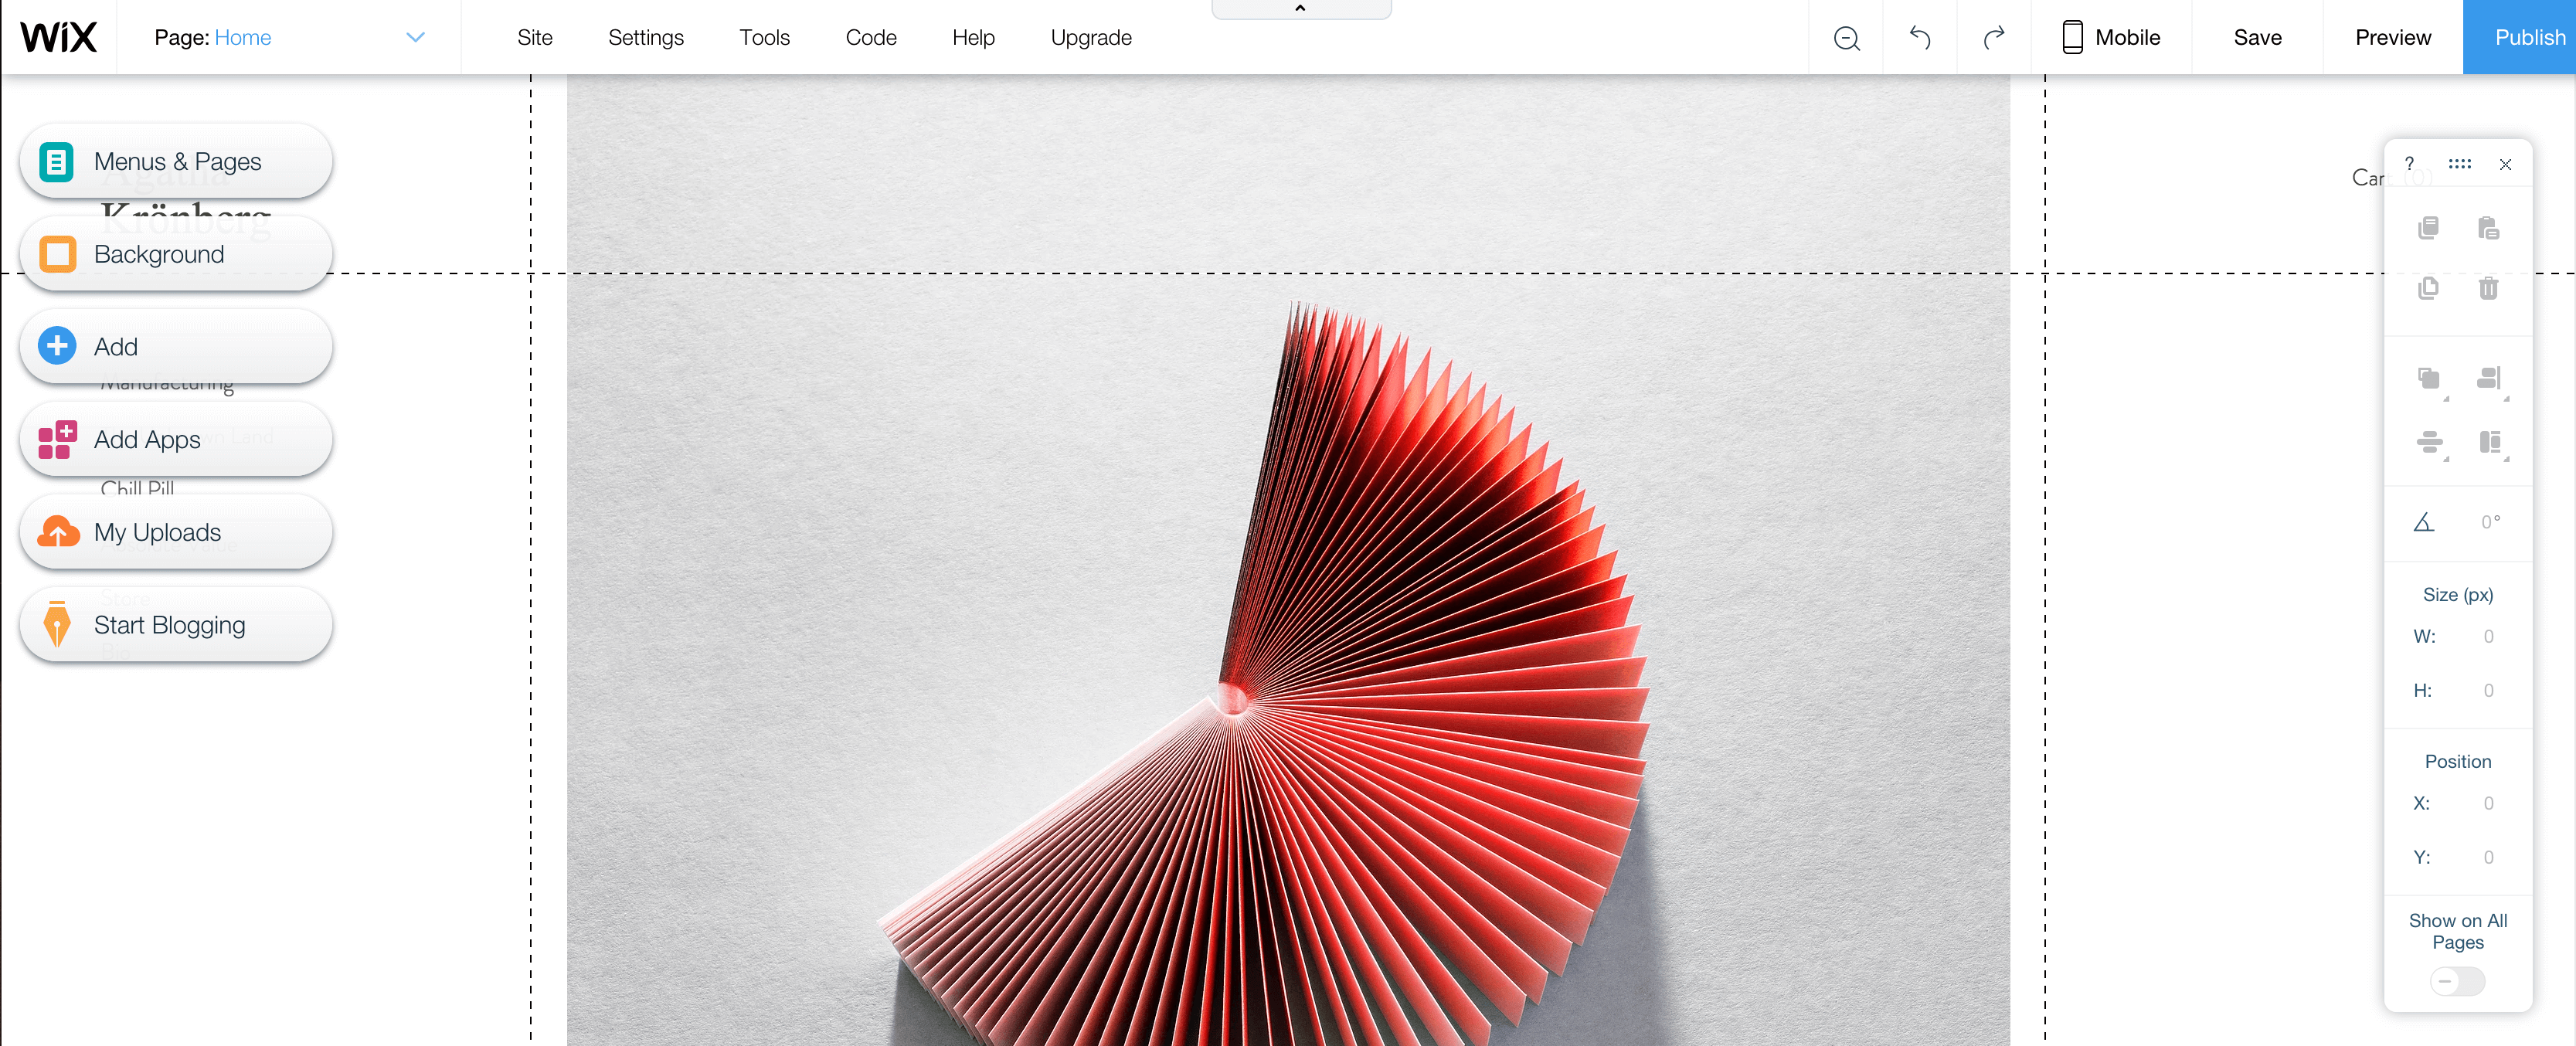Toggle zoom in control
The width and height of the screenshot is (2576, 1046).
(x=1847, y=38)
